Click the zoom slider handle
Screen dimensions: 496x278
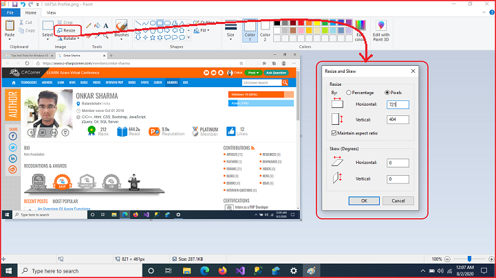[469, 259]
